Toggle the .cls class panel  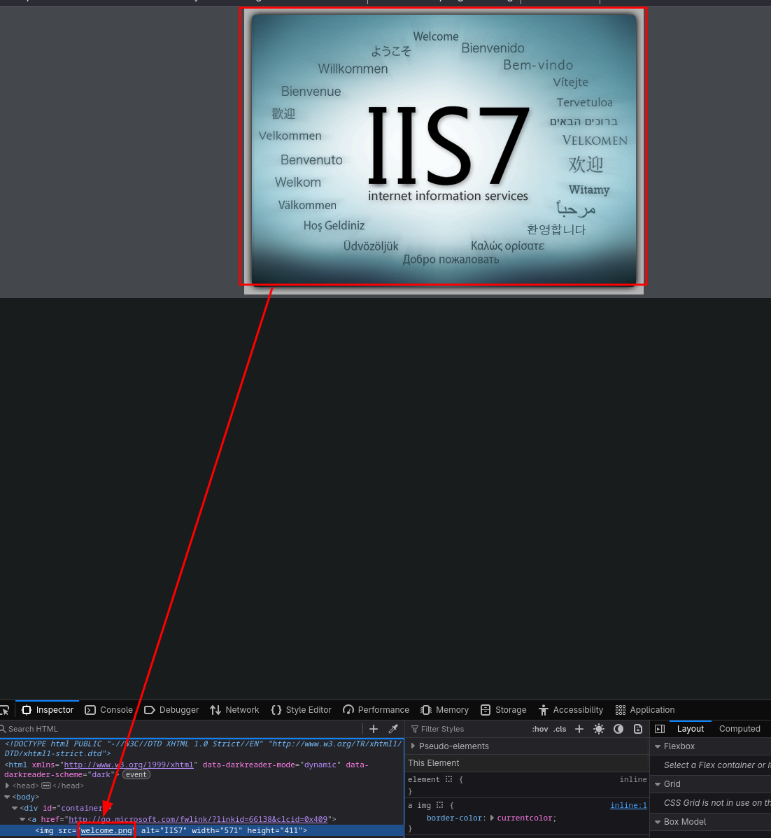pos(560,729)
